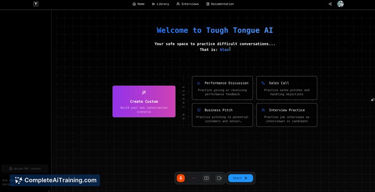Click the Welcome to Tough Tongue AI heading
Image resolution: width=375 pixels, height=192 pixels.
click(x=215, y=30)
